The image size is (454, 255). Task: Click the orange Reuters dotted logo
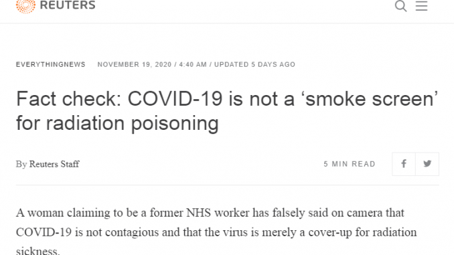25,6
